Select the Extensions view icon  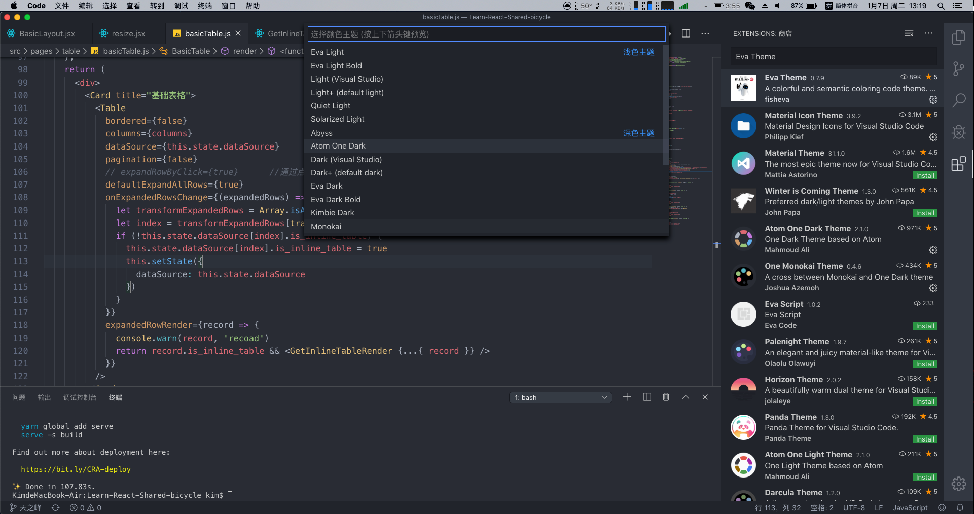958,164
